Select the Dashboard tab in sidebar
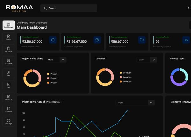Image resolution: width=191 pixels, height=137 pixels. (x=9, y=25)
